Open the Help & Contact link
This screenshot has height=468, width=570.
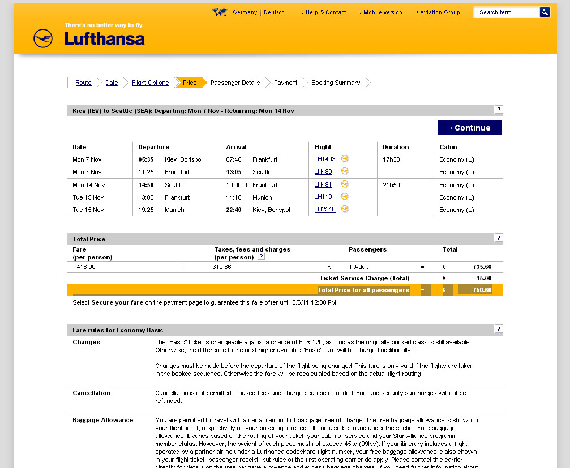click(325, 12)
